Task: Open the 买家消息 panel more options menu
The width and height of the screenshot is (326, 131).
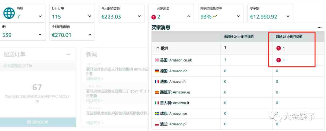Action: click(319, 28)
